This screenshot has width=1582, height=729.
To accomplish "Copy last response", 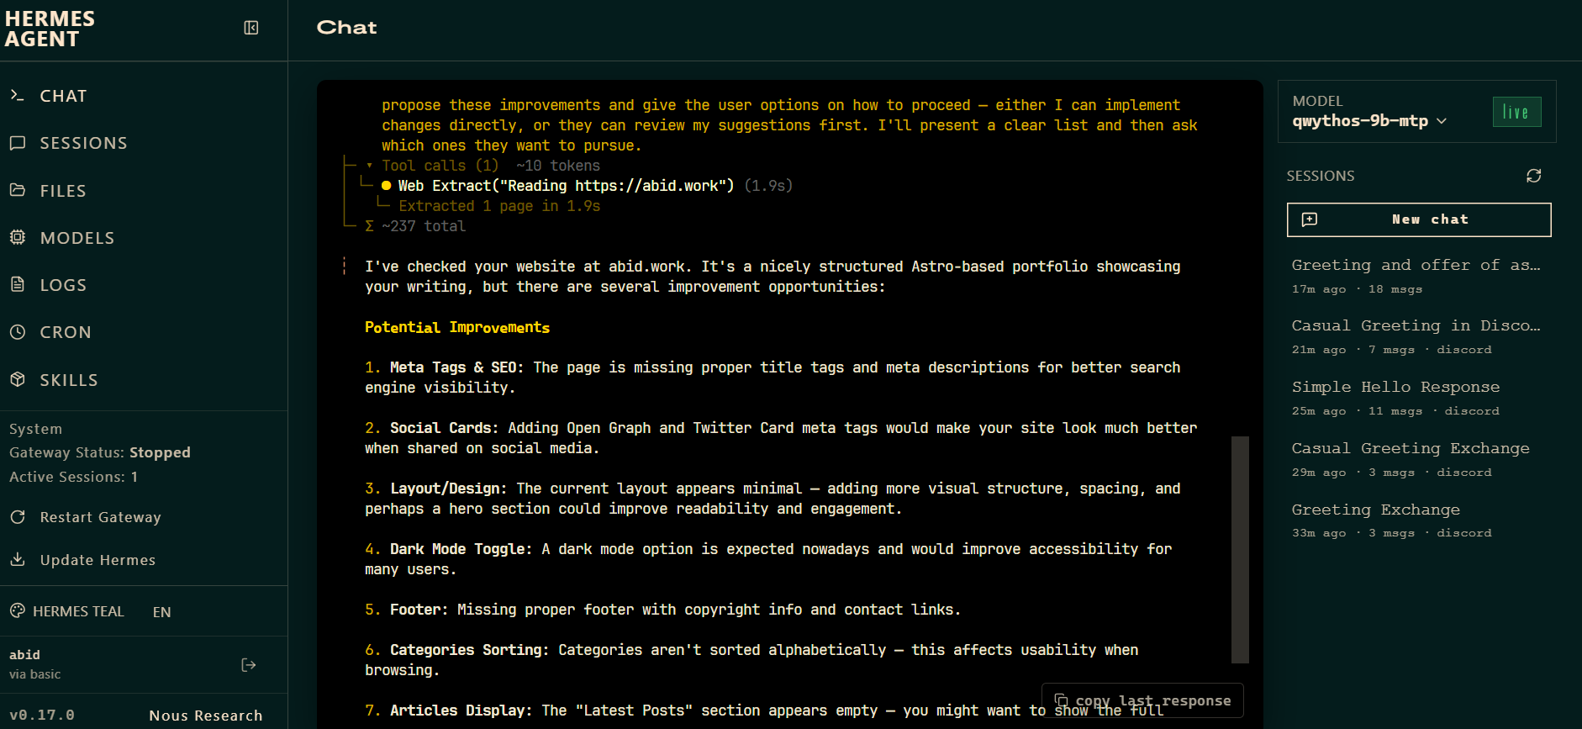I will (x=1142, y=700).
